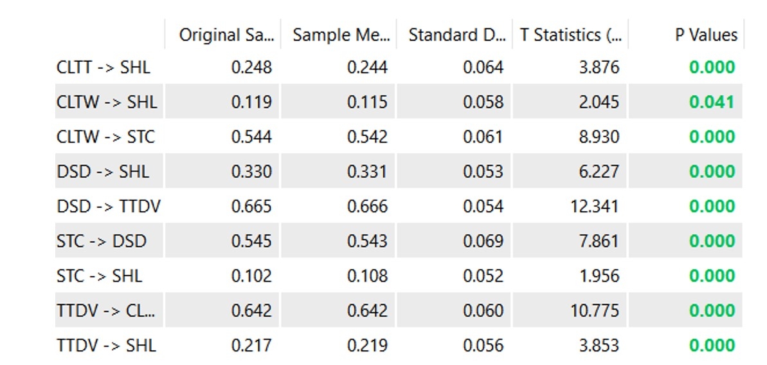
Task: Click the Sample Mean column header
Action: pyautogui.click(x=341, y=35)
